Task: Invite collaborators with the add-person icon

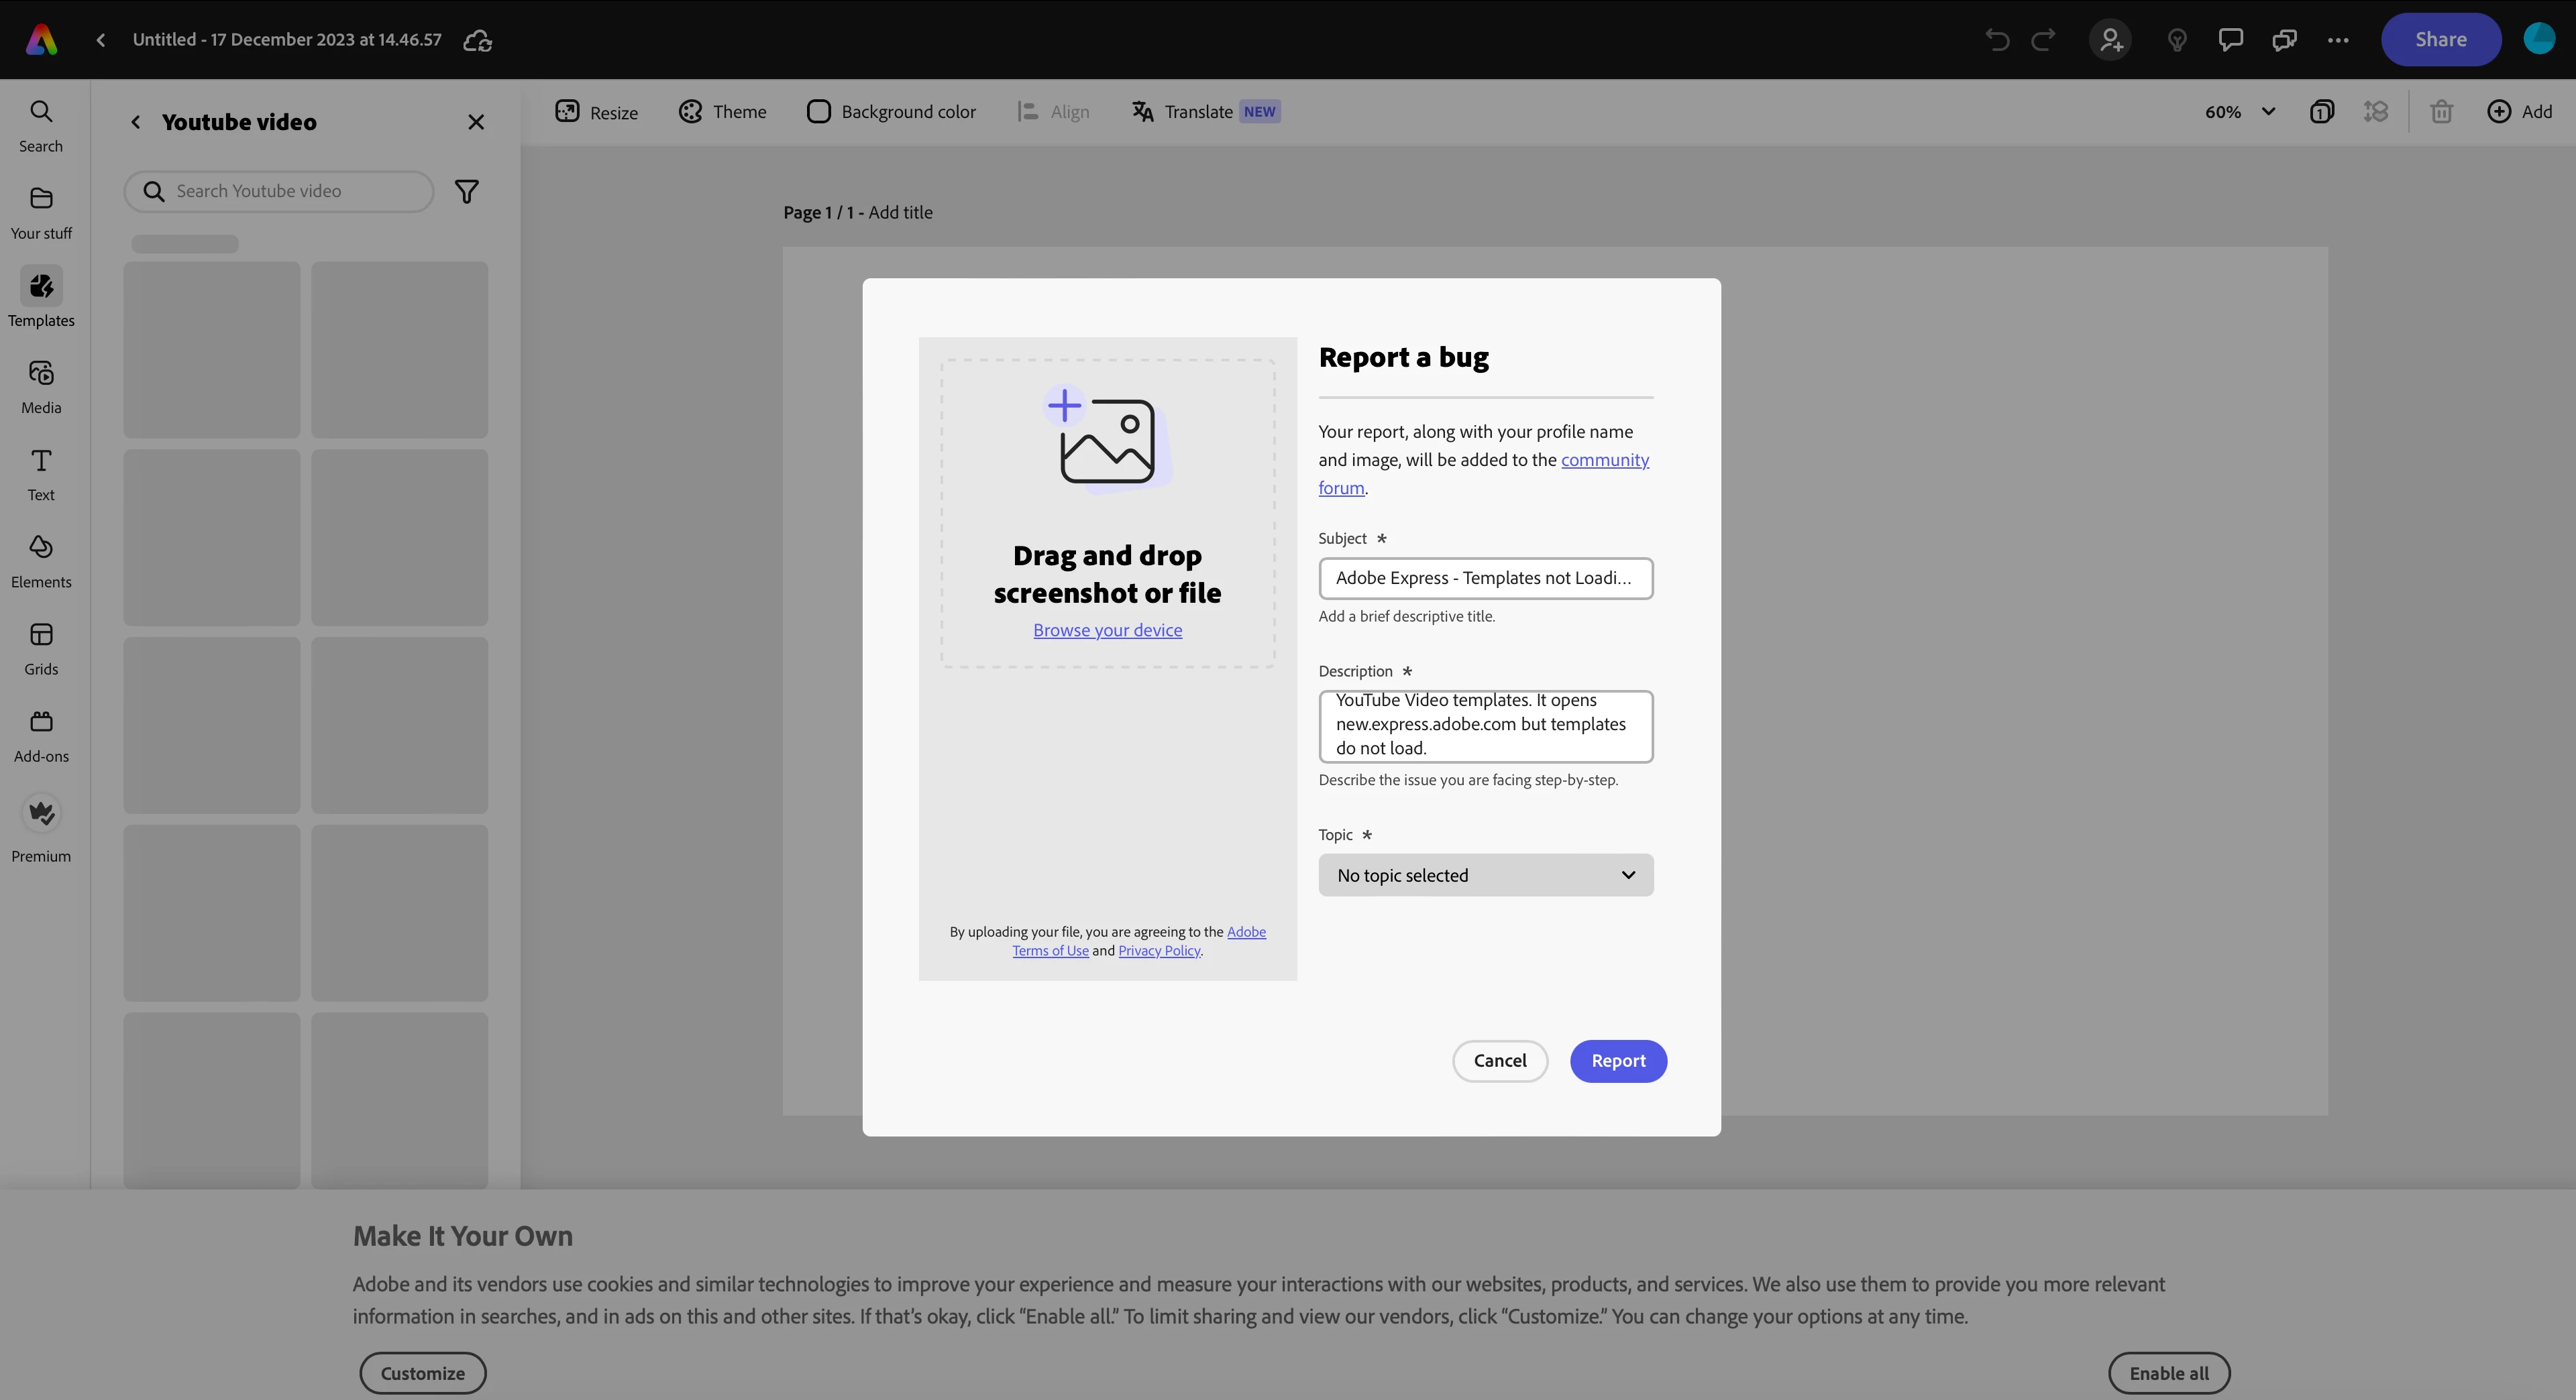Action: click(2110, 40)
